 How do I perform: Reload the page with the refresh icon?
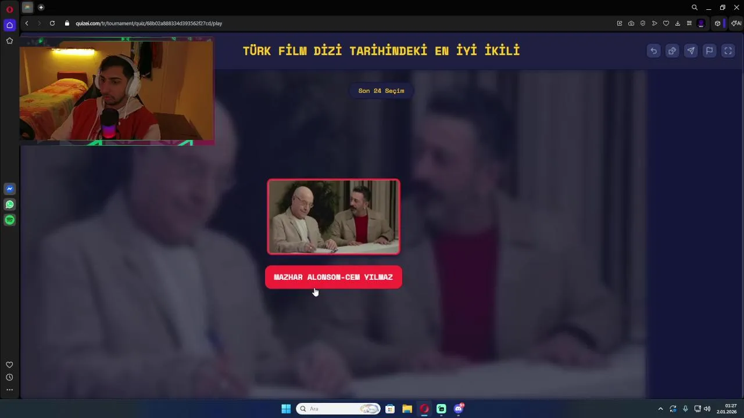tap(52, 23)
